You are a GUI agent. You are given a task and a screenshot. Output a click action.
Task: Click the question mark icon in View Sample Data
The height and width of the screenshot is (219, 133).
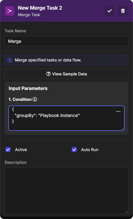pos(48,74)
